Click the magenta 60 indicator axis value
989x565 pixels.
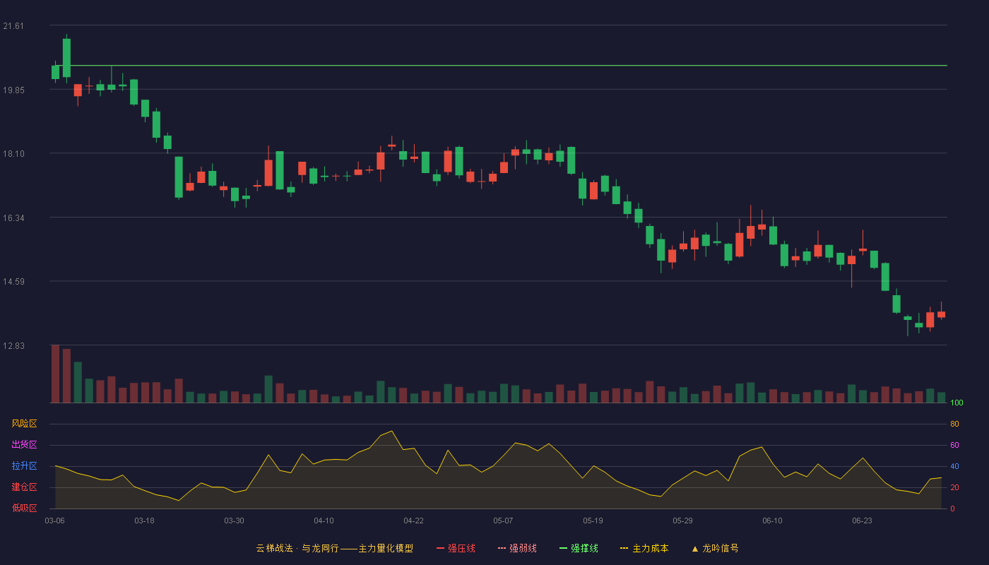[954, 445]
